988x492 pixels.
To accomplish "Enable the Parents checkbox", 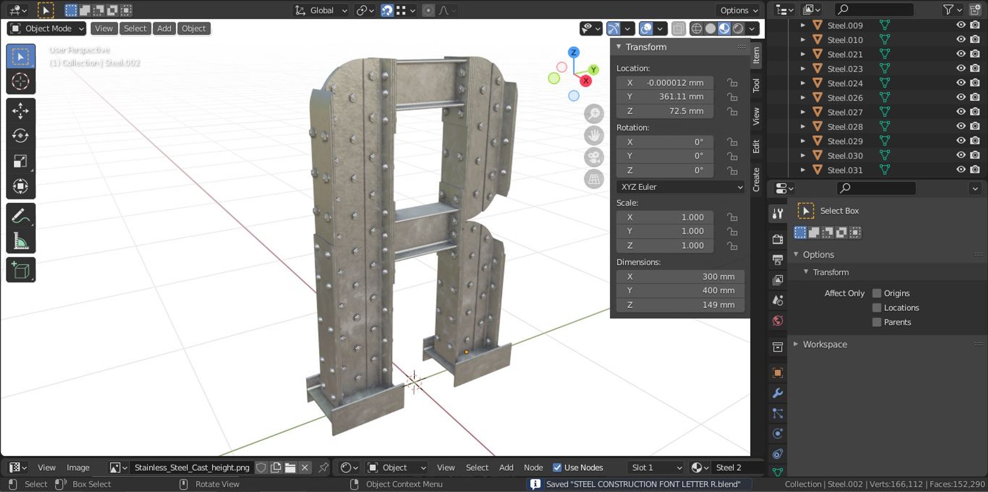I will (877, 322).
